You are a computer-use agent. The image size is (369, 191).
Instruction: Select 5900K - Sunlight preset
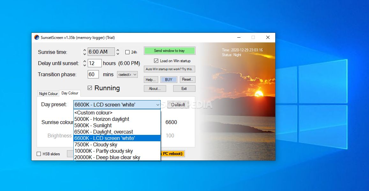coord(117,125)
